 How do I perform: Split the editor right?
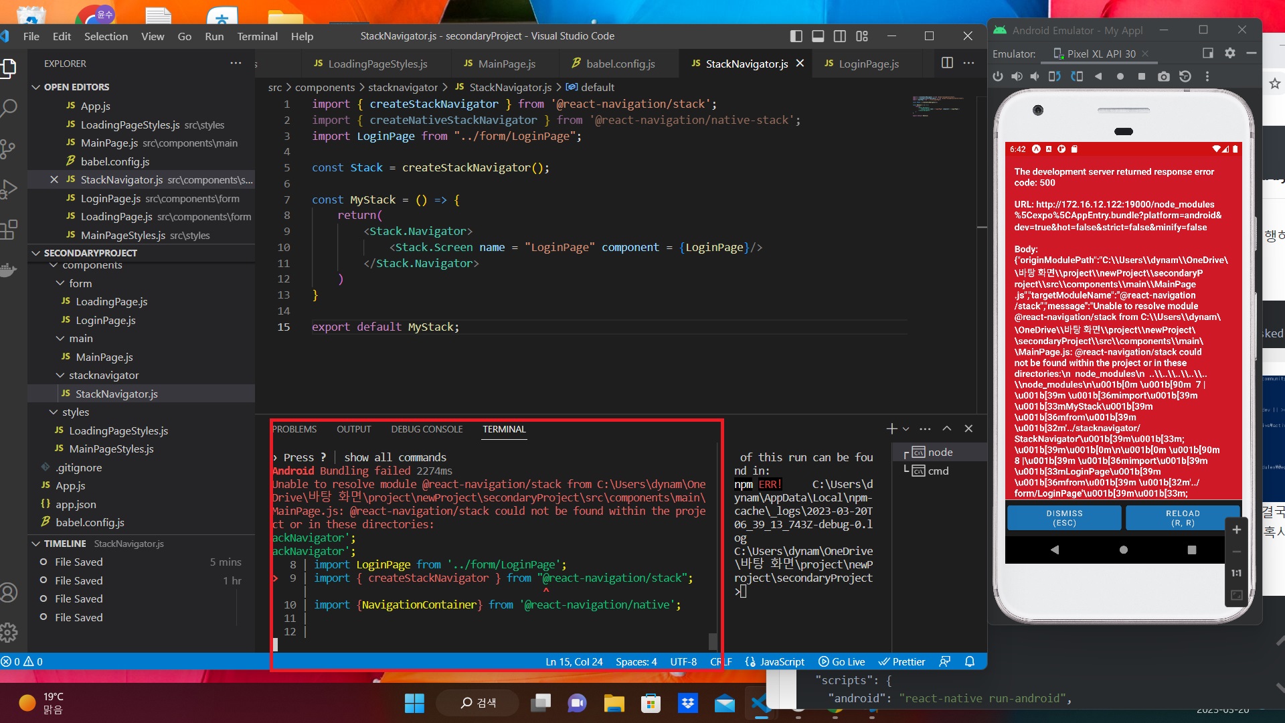point(947,63)
